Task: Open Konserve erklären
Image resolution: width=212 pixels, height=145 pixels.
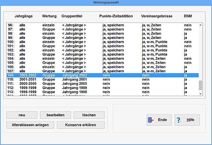Action: [80, 125]
